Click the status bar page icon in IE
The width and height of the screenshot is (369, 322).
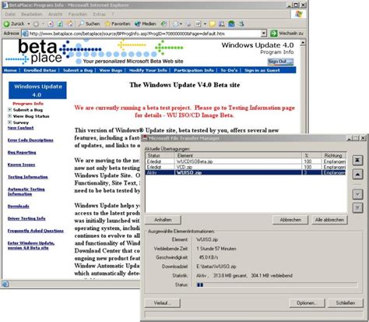point(5,284)
